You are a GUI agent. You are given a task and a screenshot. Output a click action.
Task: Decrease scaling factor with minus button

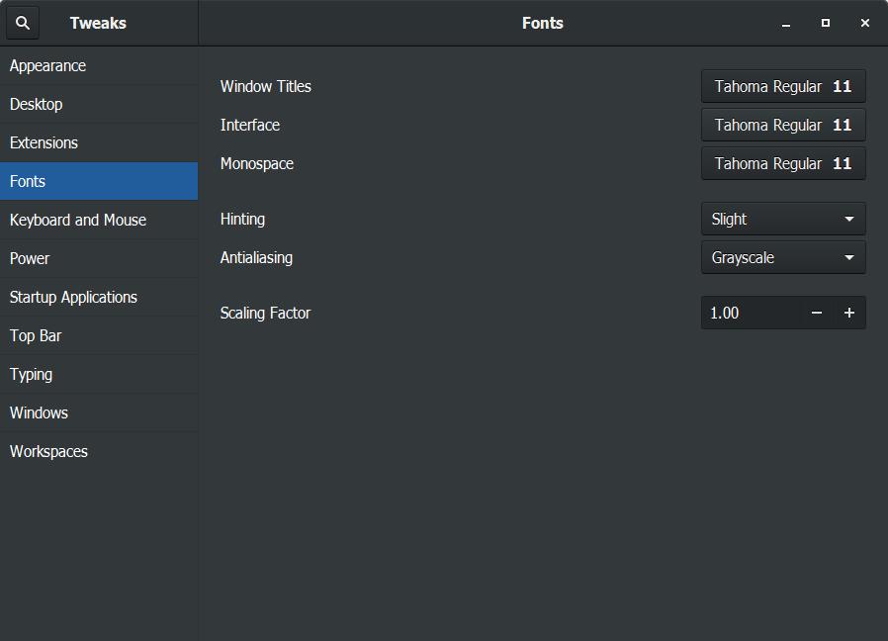pos(816,313)
